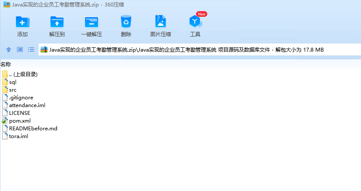Select the 'LICENSE' file name
361x191 pixels.
tap(19, 113)
